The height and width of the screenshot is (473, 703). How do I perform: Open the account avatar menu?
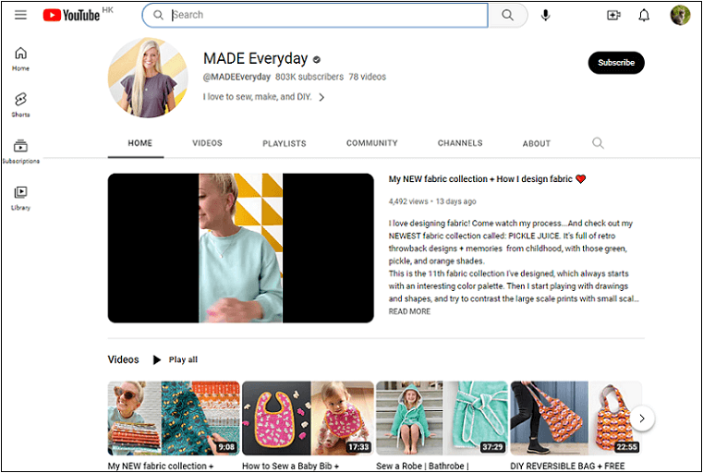tap(680, 16)
